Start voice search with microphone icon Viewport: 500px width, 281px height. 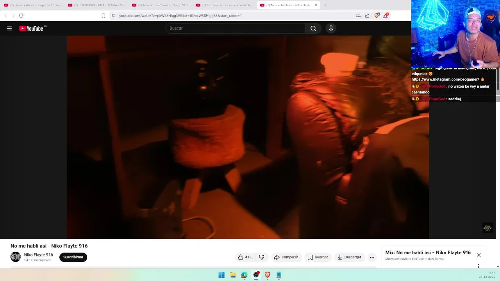[x=331, y=28]
